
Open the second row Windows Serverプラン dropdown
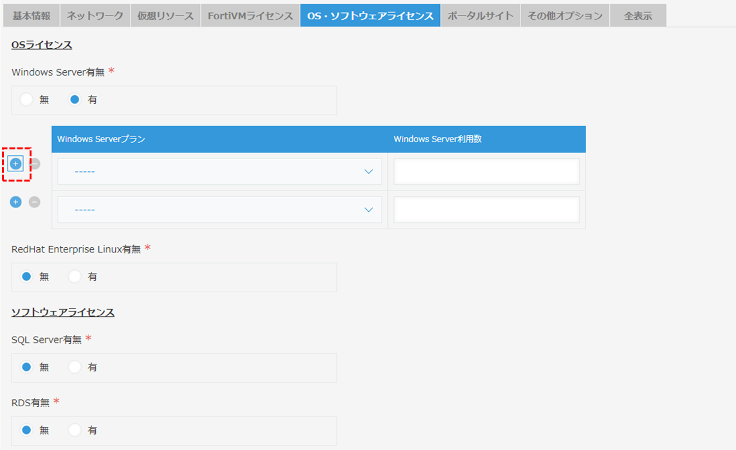coord(219,209)
